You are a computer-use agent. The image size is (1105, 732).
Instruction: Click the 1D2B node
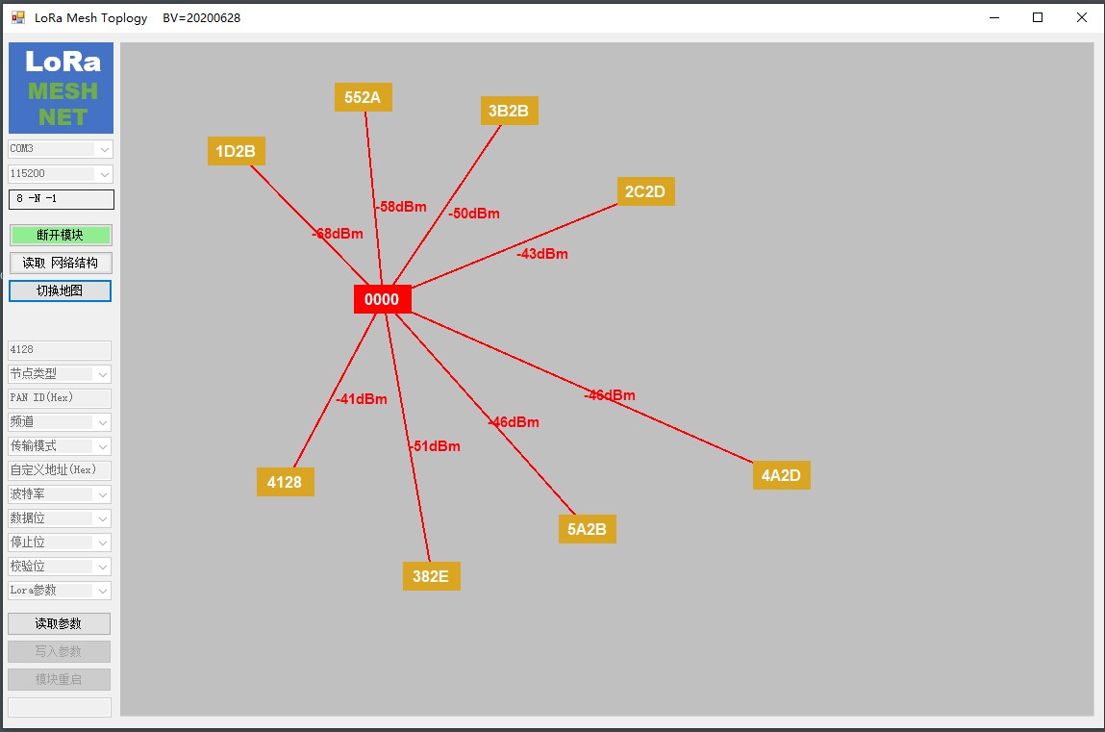pyautogui.click(x=236, y=151)
